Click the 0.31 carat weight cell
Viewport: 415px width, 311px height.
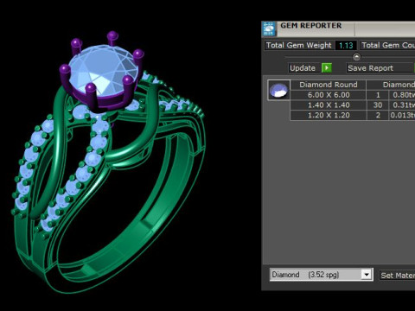click(402, 105)
